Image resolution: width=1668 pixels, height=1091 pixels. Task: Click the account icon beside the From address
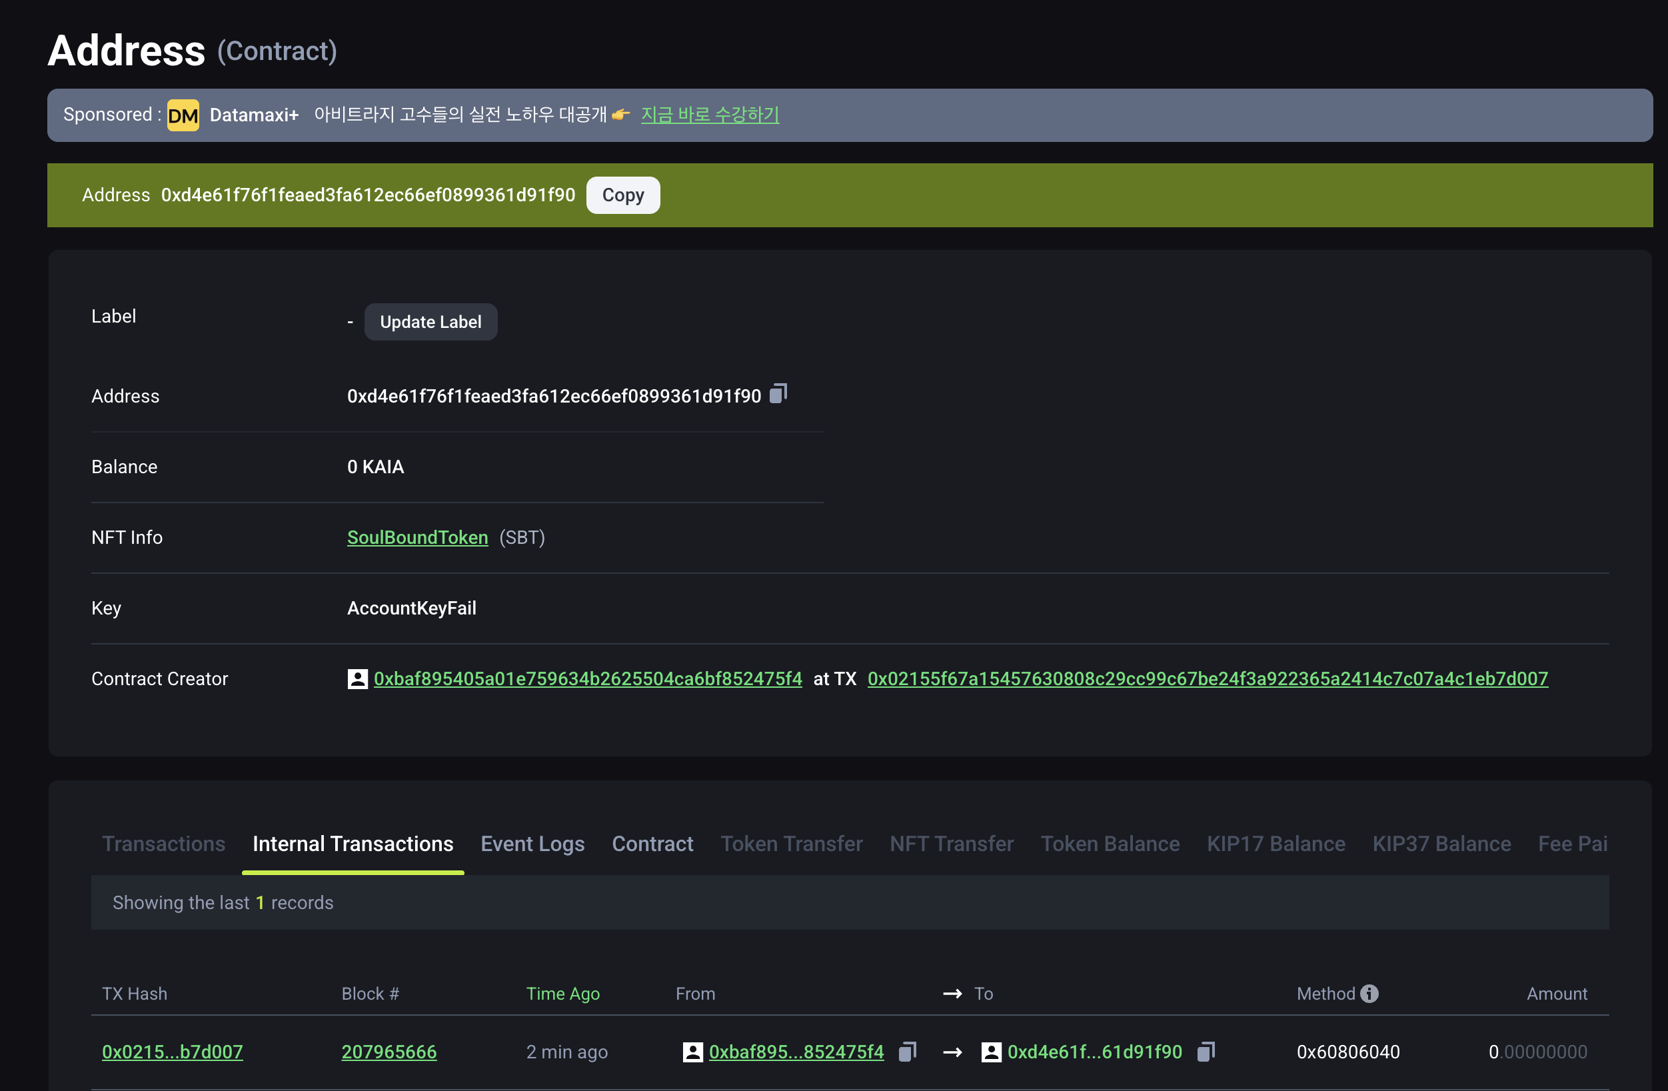click(692, 1052)
